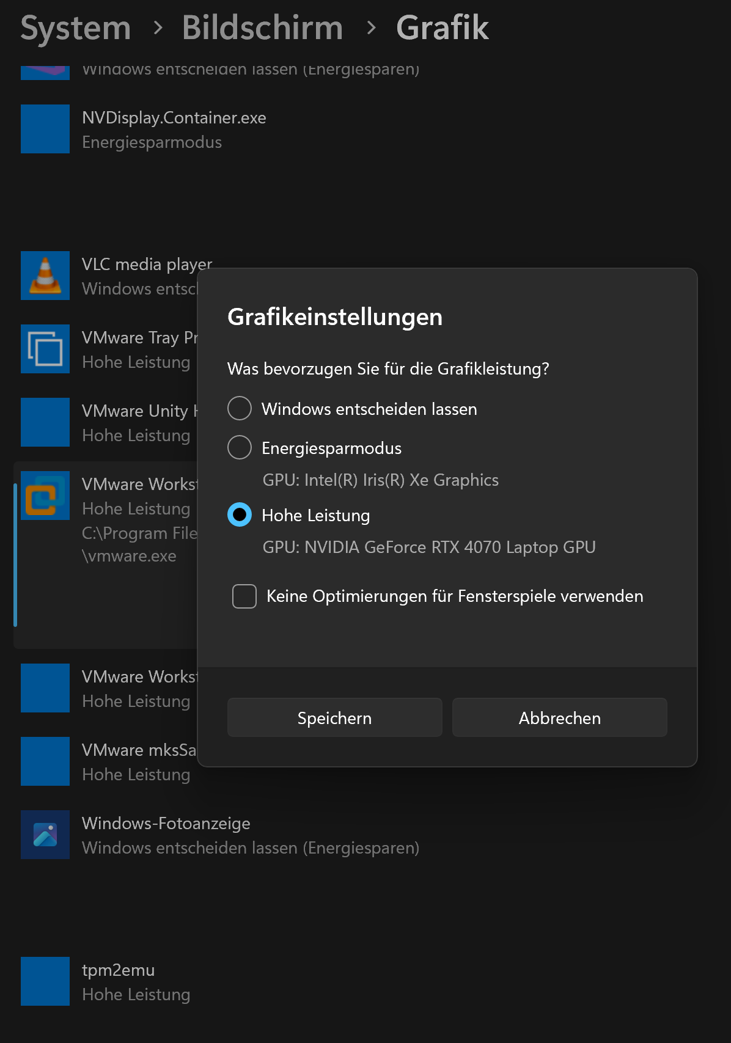Click the Grafikeinstellungen dialog title
The height and width of the screenshot is (1043, 731).
click(x=335, y=317)
